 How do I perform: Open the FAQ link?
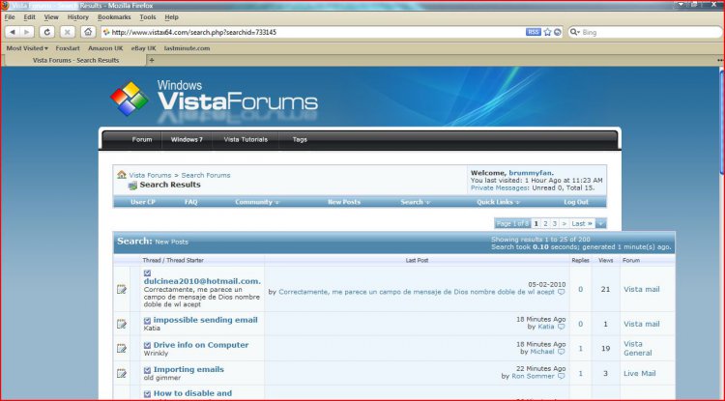(191, 202)
